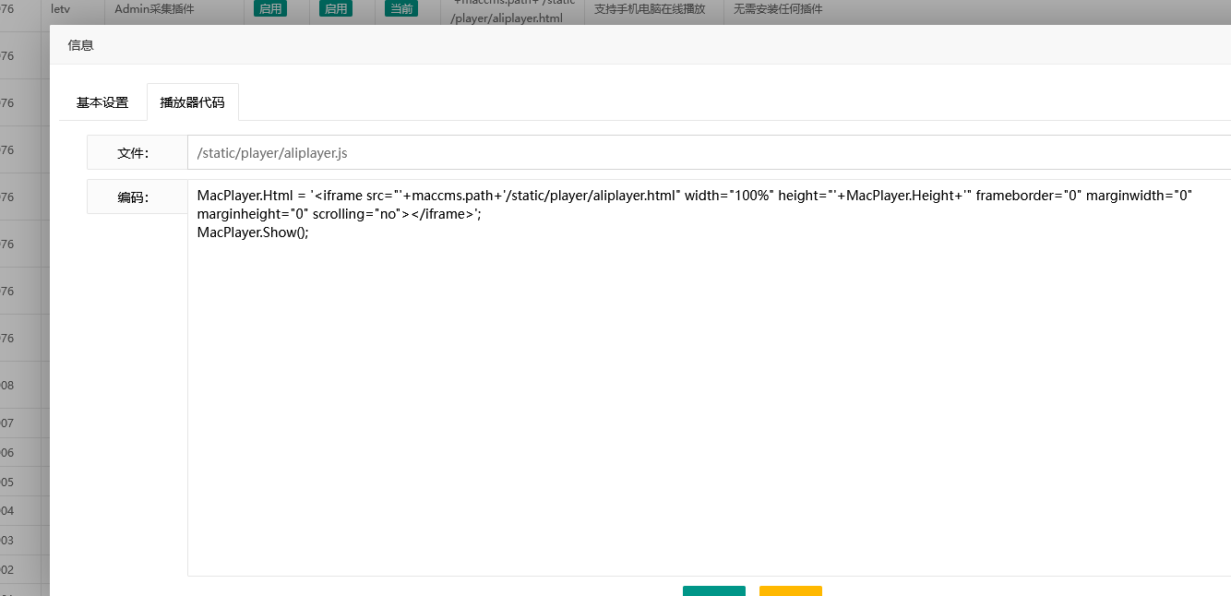
Task: Click the 编码 field label
Action: tap(133, 197)
